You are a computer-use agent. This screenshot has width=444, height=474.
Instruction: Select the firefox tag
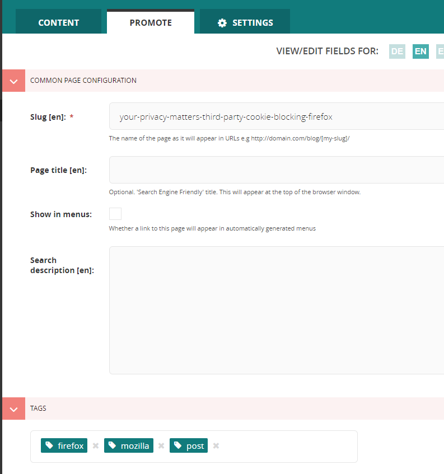pyautogui.click(x=64, y=445)
